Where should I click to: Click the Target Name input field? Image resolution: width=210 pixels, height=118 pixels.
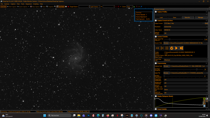(84, 7)
